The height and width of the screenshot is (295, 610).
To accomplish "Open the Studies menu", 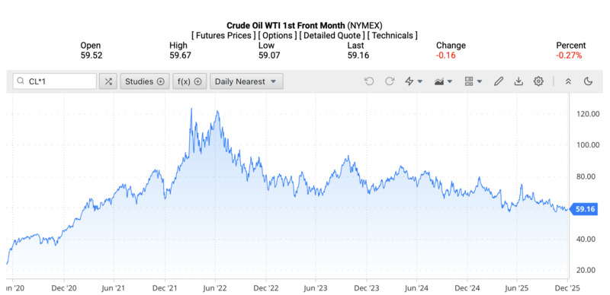I will point(145,81).
